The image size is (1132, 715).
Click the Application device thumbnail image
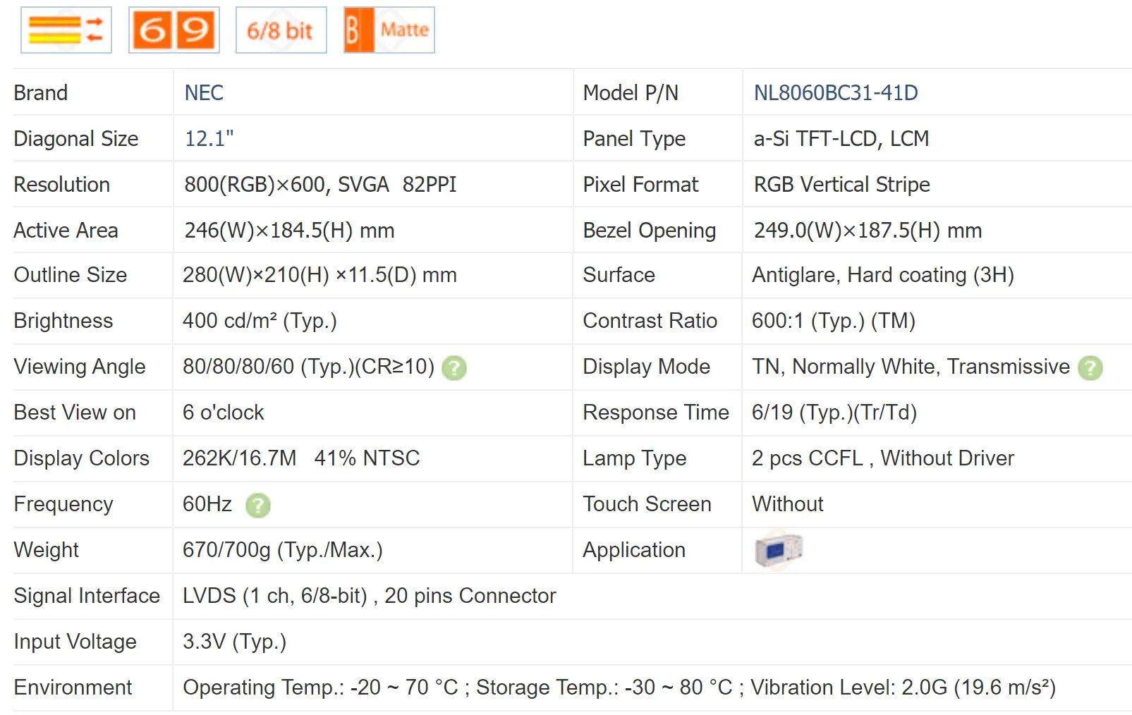coord(779,550)
